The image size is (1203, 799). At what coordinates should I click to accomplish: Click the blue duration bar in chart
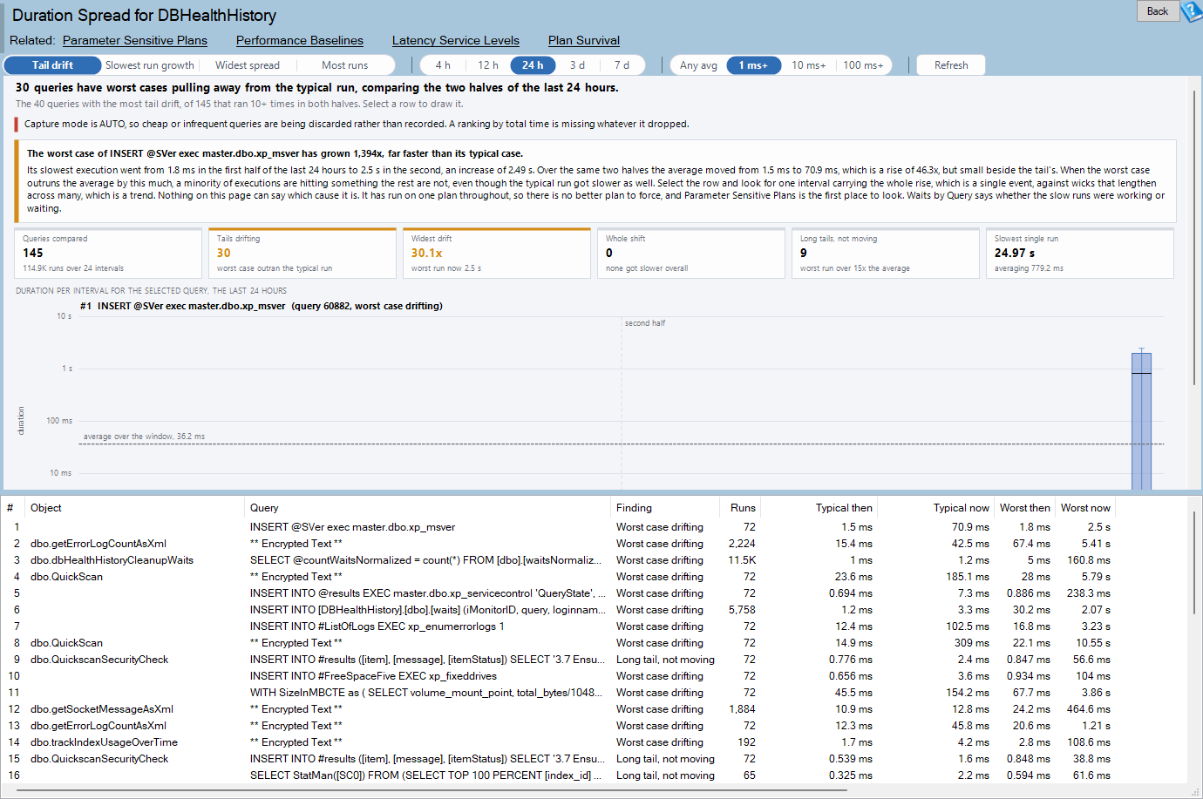click(1141, 421)
